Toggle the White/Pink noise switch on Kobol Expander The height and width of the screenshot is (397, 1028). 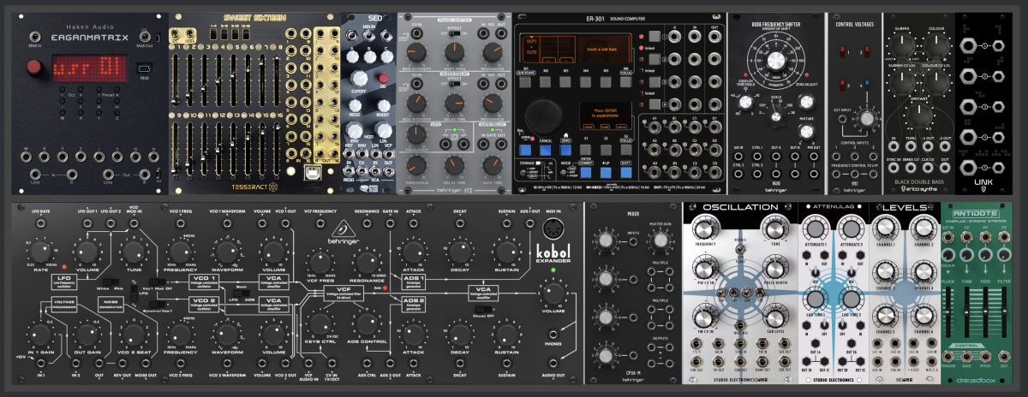point(110,281)
